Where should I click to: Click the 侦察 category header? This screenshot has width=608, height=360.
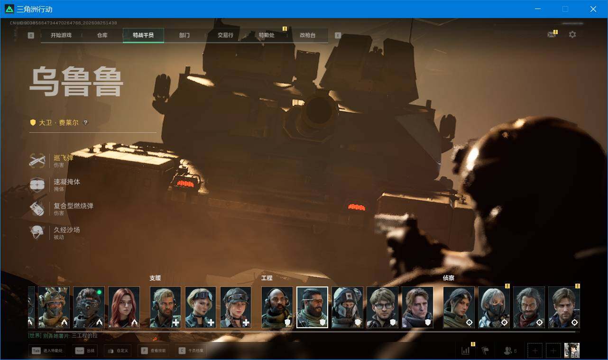pyautogui.click(x=449, y=278)
